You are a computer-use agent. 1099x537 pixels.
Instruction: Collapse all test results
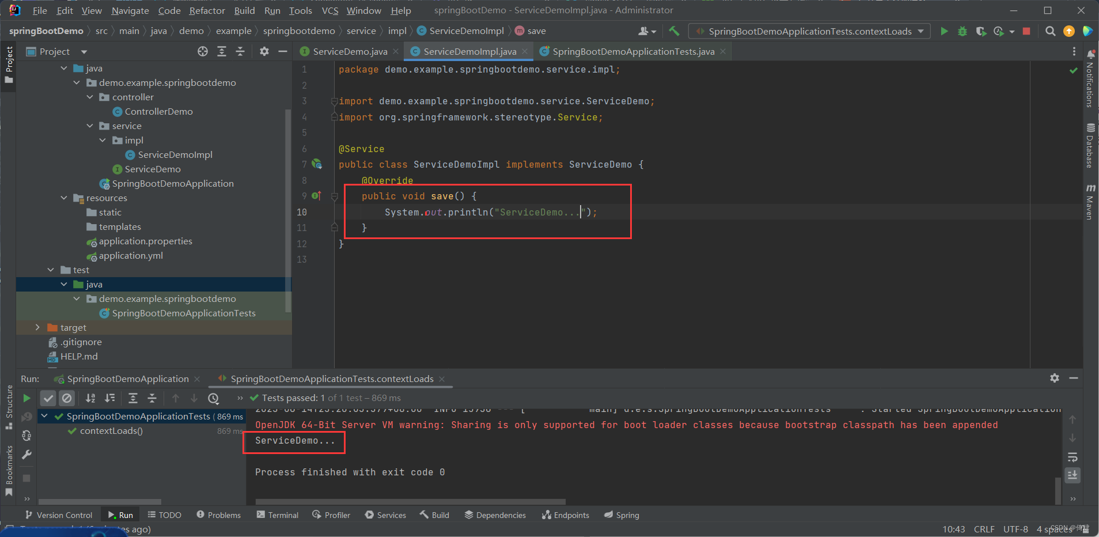click(152, 398)
